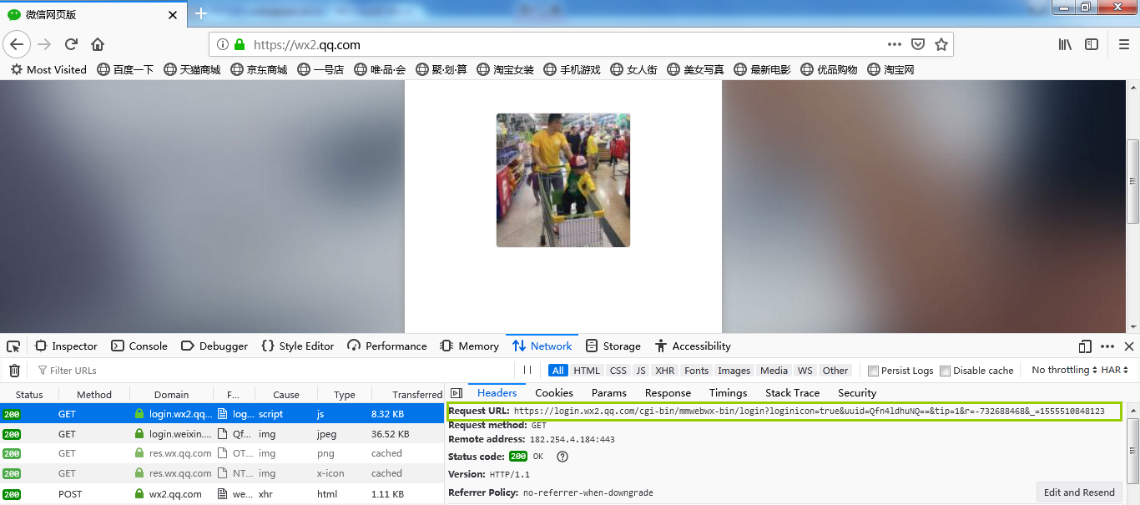
Task: Open the Debugger panel
Action: tap(214, 346)
